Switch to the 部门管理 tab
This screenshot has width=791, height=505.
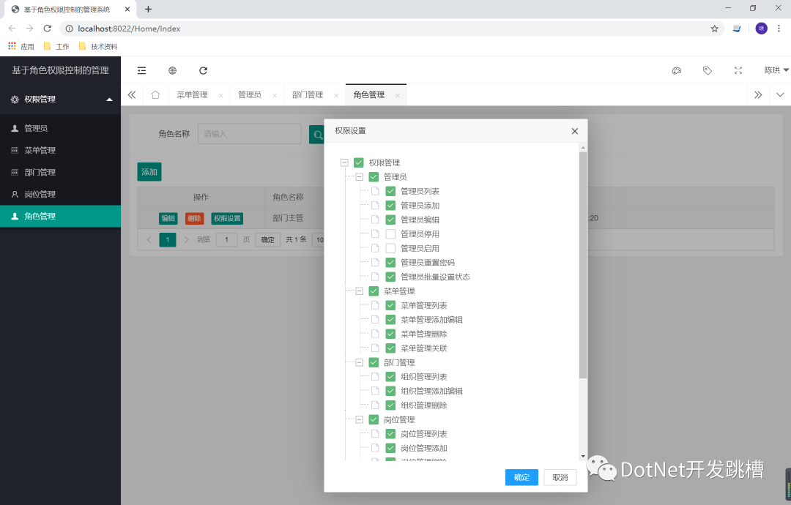pos(307,94)
